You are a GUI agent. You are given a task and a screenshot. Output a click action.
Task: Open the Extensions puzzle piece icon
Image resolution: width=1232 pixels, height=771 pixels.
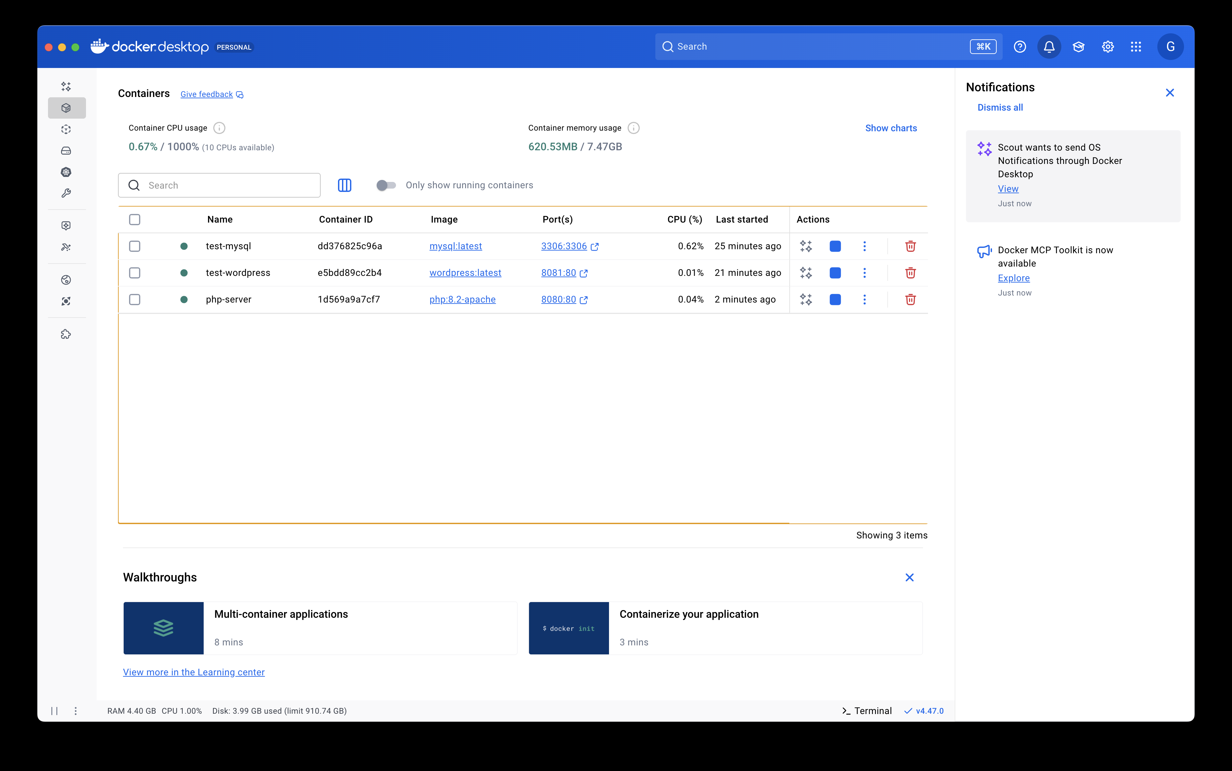tap(66, 335)
